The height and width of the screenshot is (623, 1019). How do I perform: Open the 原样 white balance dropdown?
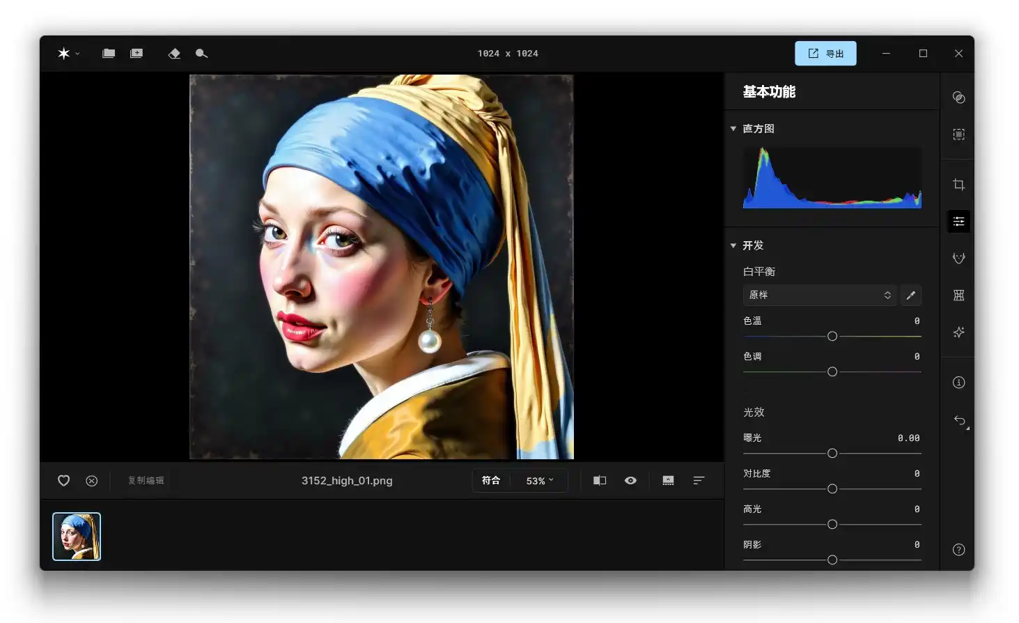819,295
